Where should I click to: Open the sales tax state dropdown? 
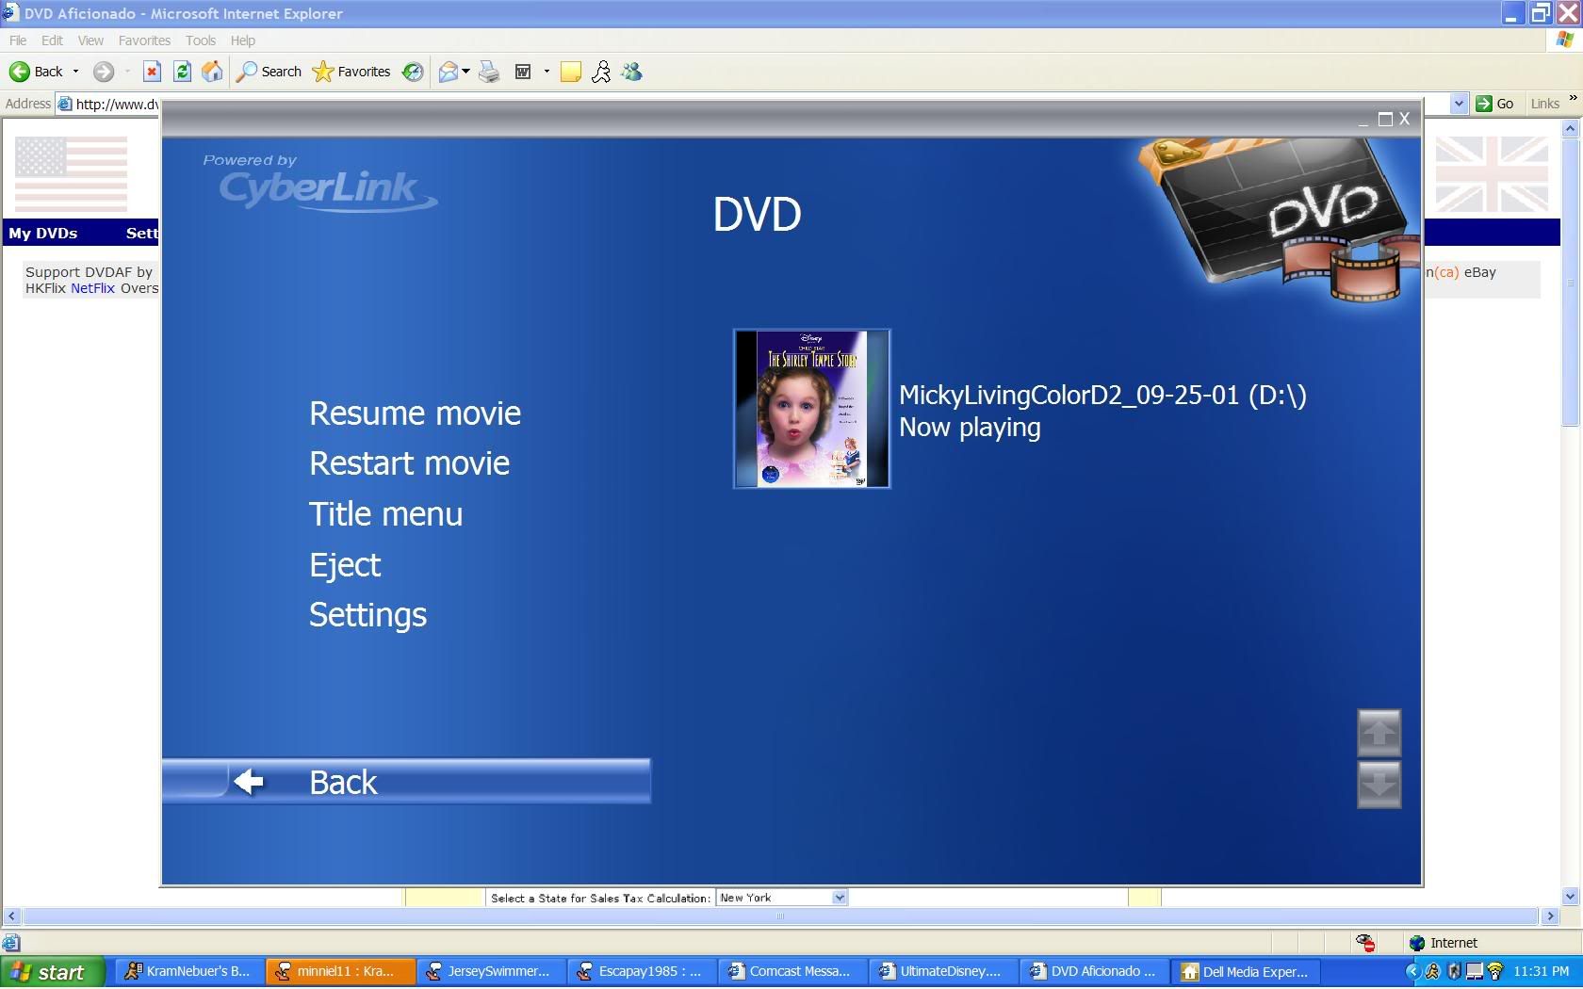tap(781, 898)
